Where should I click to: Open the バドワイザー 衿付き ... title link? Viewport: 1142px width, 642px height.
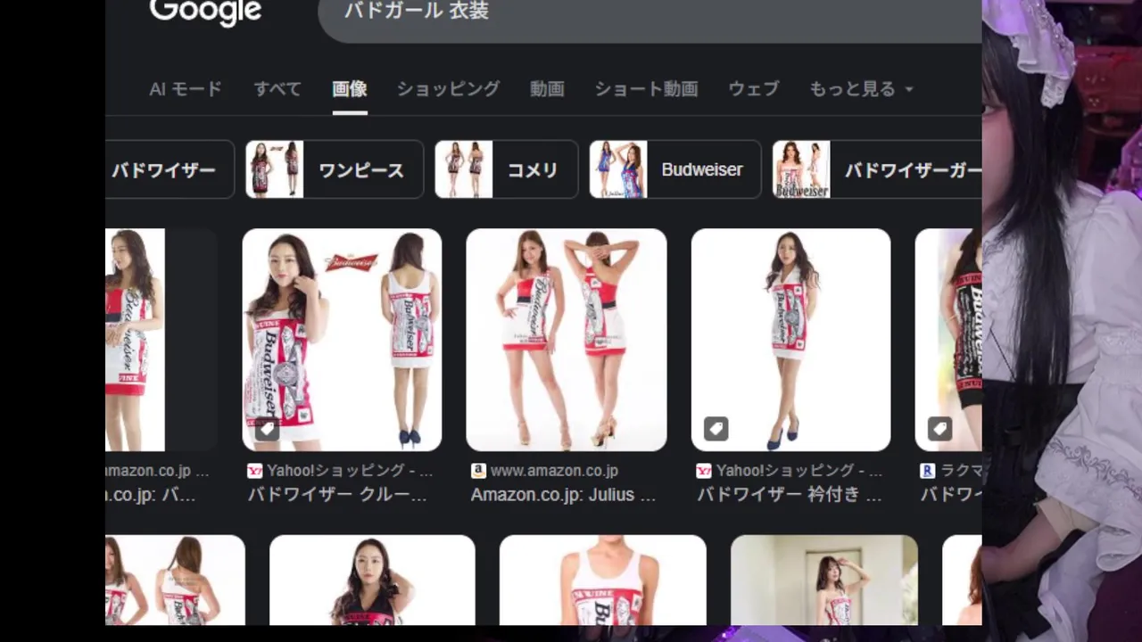click(x=790, y=495)
